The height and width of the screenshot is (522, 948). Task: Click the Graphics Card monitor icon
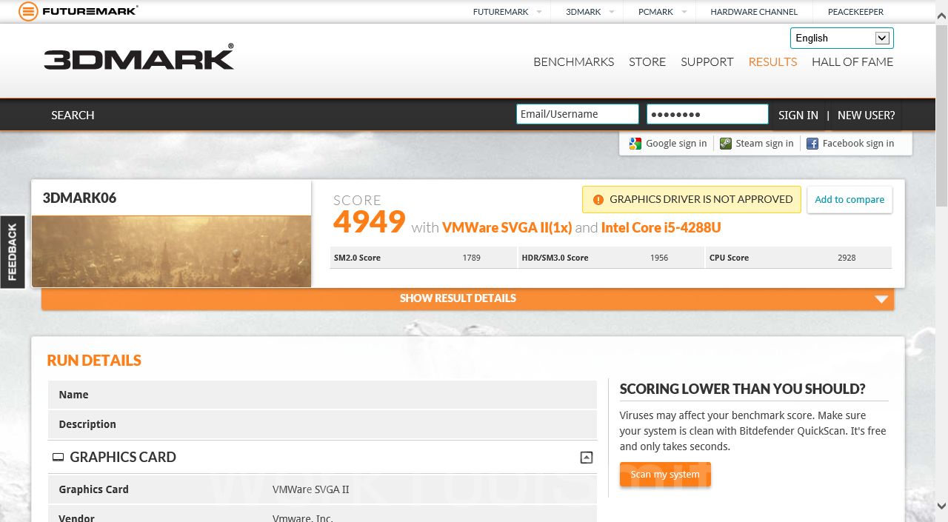(58, 458)
